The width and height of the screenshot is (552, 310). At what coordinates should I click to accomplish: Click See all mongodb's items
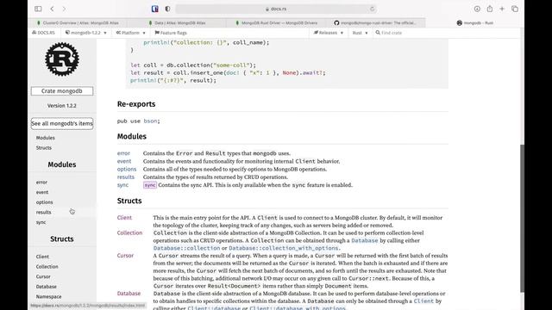click(x=62, y=124)
